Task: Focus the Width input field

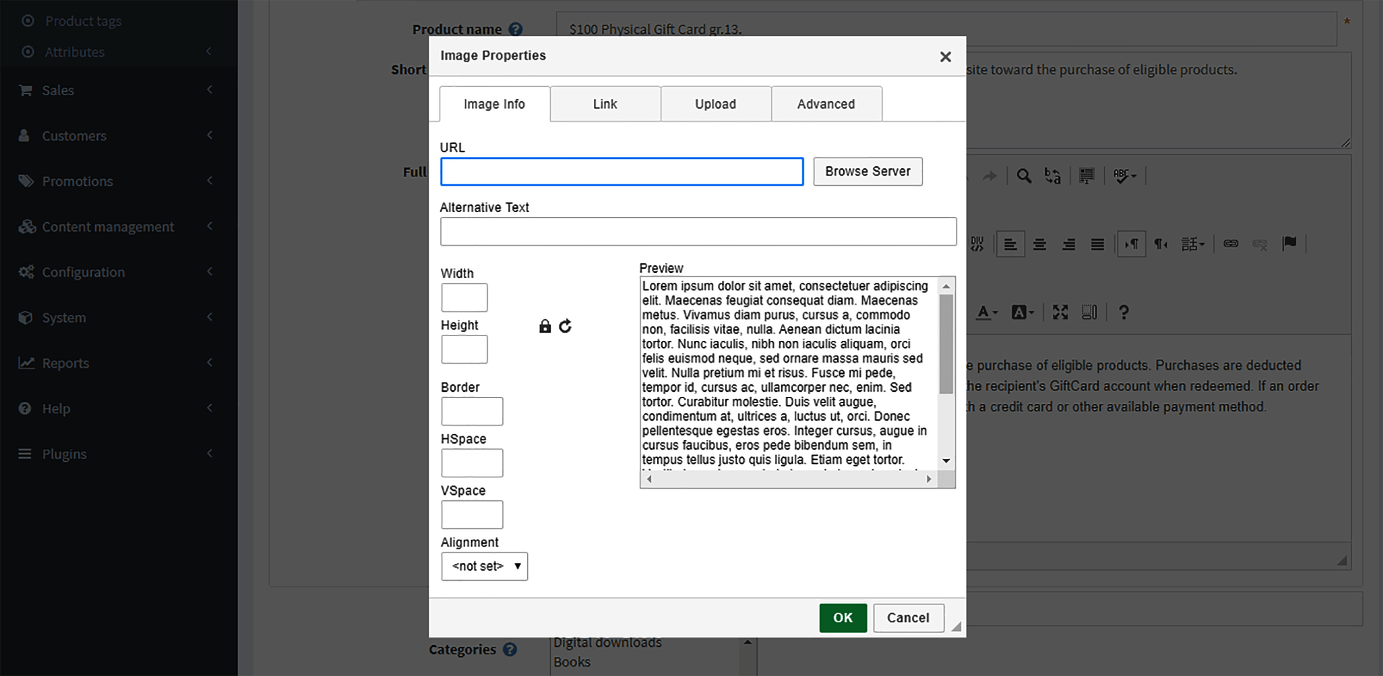Action: point(464,298)
